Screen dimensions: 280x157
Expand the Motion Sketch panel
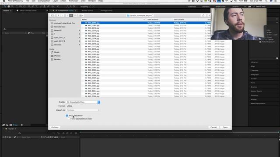pos(256,91)
